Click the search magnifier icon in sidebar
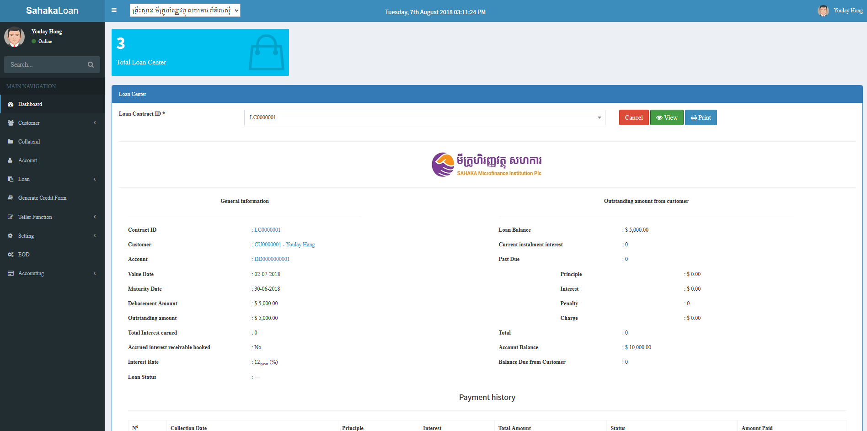Screen dimensions: 867x431 coord(91,65)
